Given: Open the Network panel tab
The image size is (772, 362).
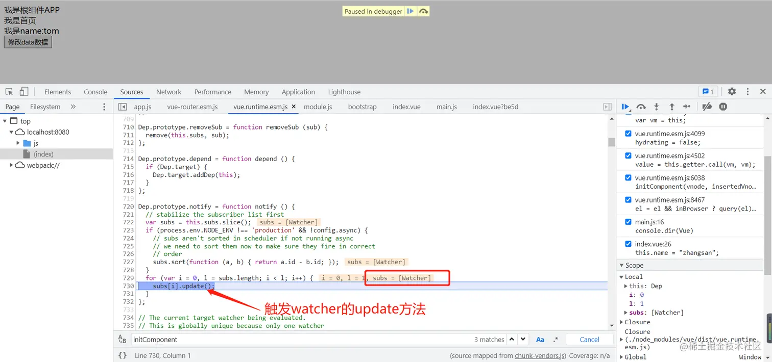Looking at the screenshot, I should click(168, 92).
